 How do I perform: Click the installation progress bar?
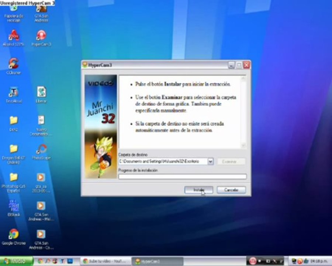(183, 177)
